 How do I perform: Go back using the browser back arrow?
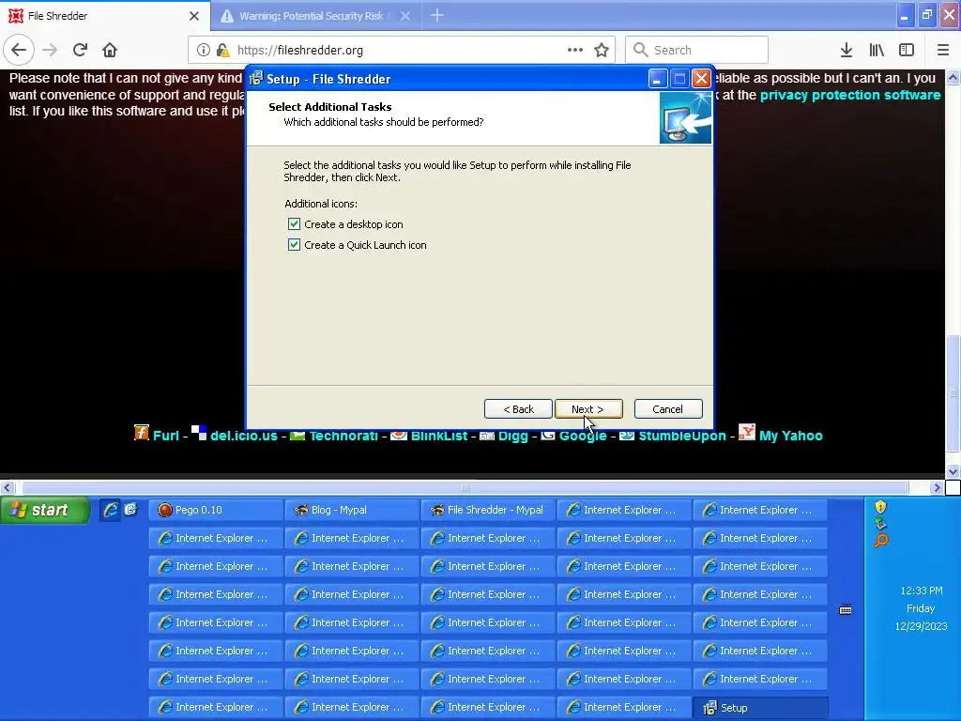(19, 50)
